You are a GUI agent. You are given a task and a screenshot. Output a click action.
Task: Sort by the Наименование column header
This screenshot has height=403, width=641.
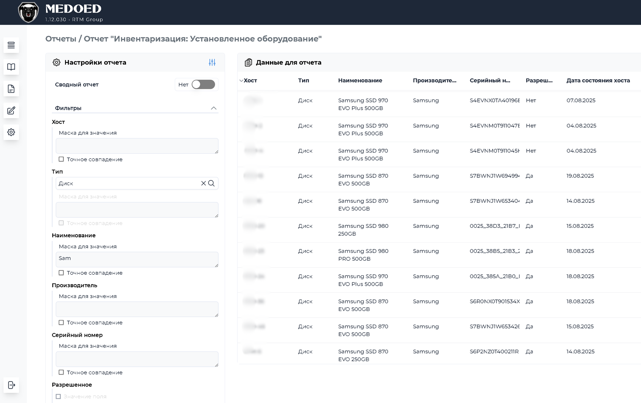[360, 81]
